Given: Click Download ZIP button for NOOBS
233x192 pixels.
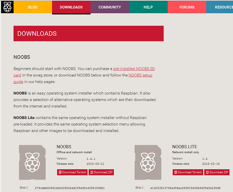Looking at the screenshot, I should (x=101, y=172).
